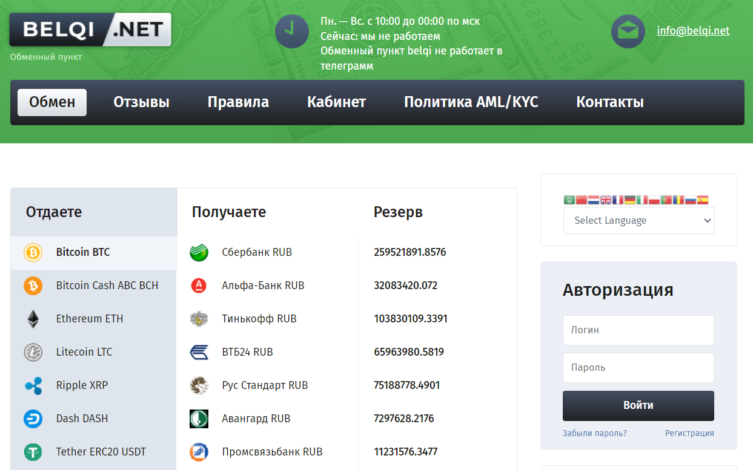This screenshot has height=470, width=753.
Task: Choose Тинькофф RUB in Получаете list
Action: pos(259,319)
